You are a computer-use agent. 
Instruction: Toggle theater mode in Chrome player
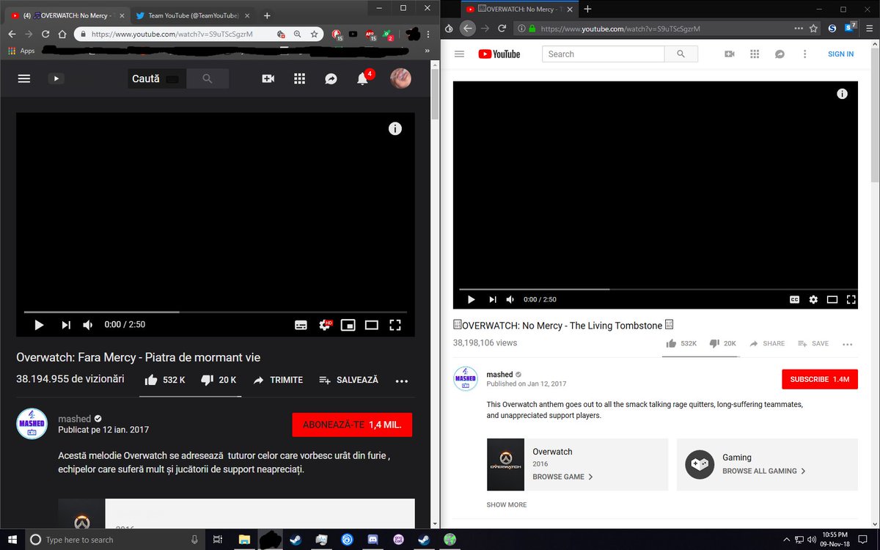tap(372, 325)
